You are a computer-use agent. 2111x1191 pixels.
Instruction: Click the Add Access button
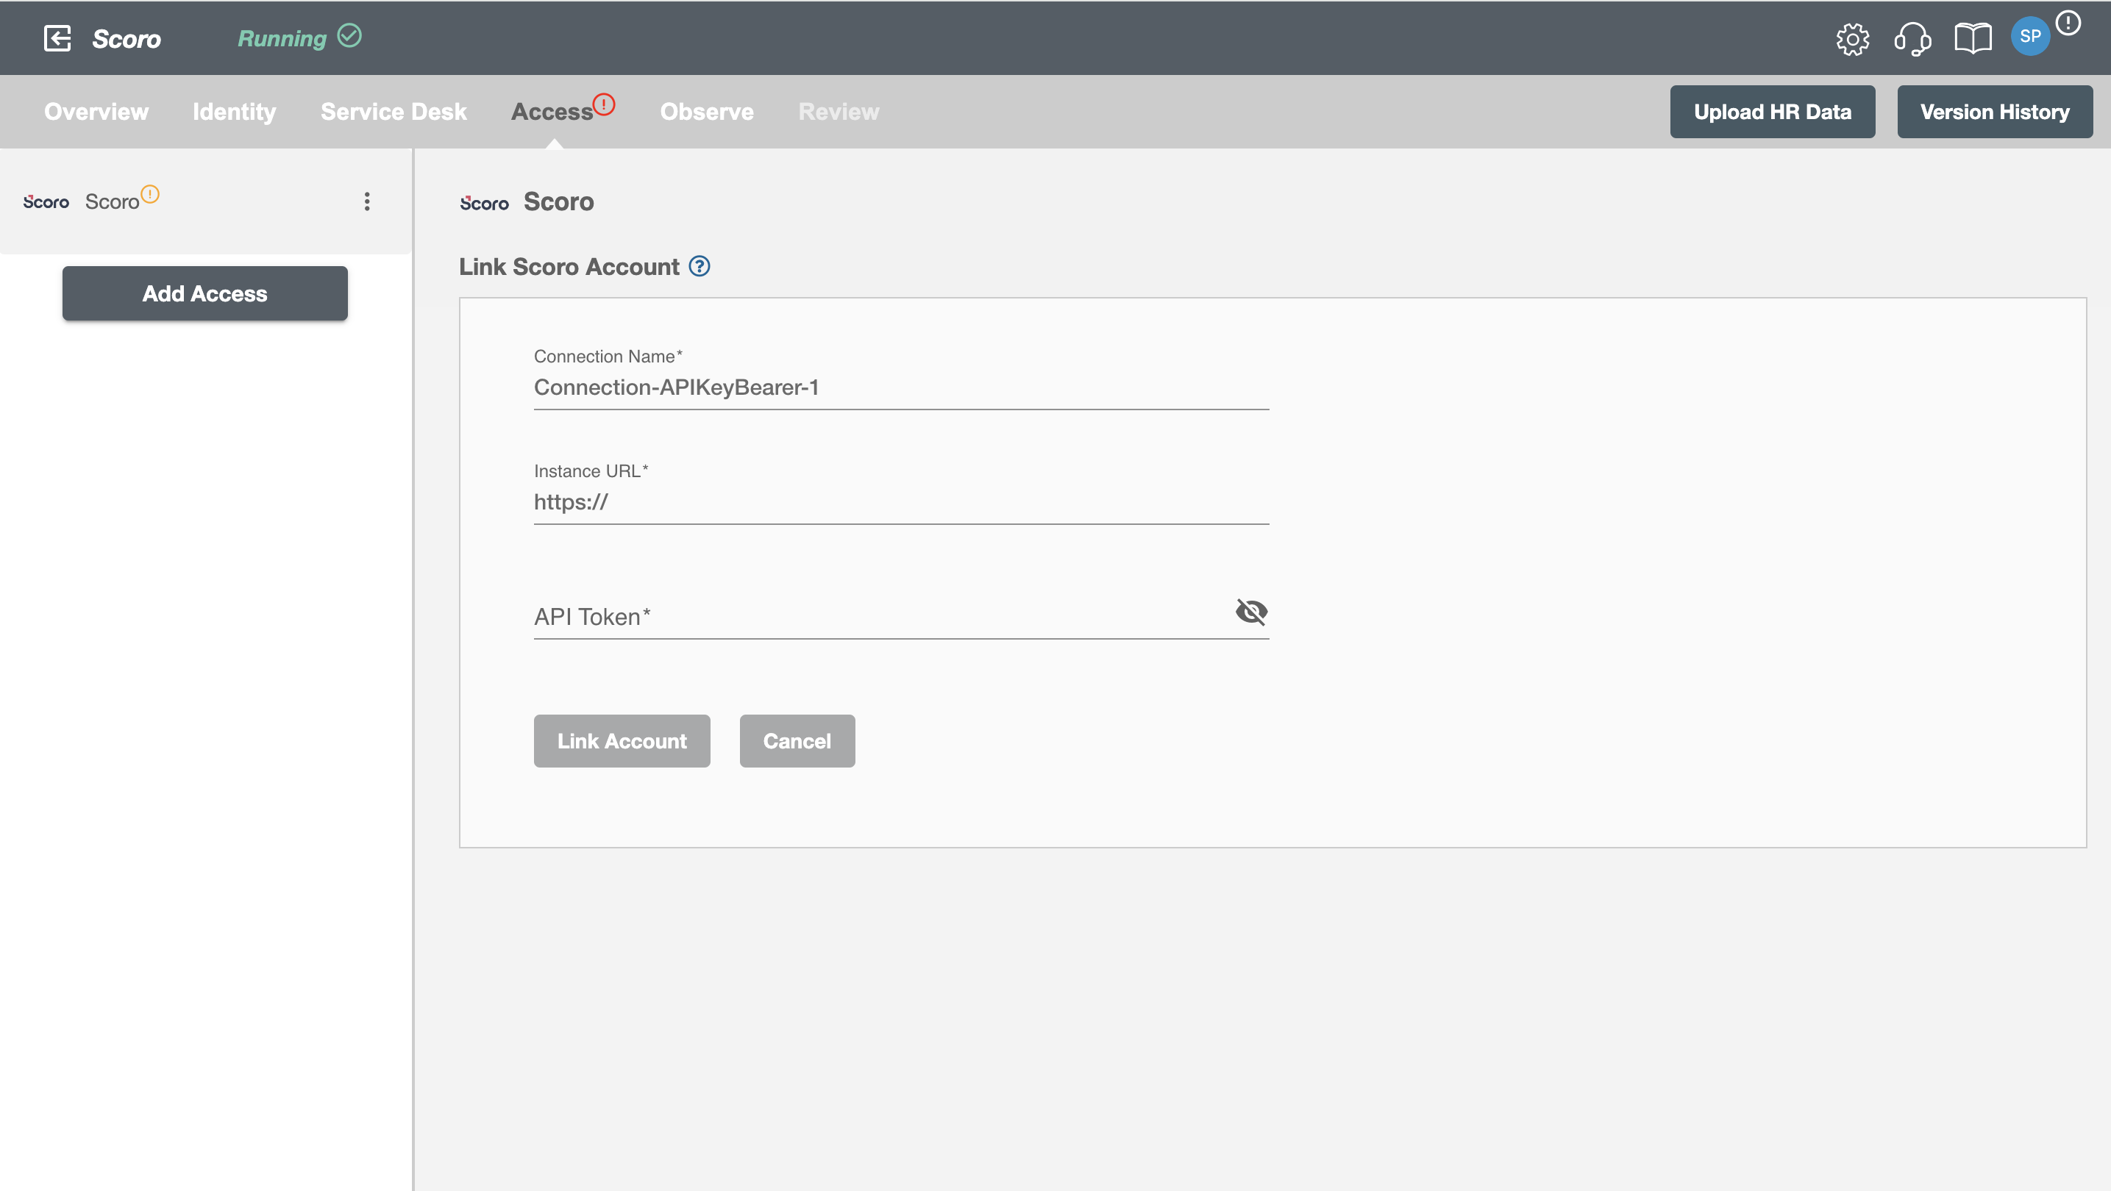(x=205, y=293)
